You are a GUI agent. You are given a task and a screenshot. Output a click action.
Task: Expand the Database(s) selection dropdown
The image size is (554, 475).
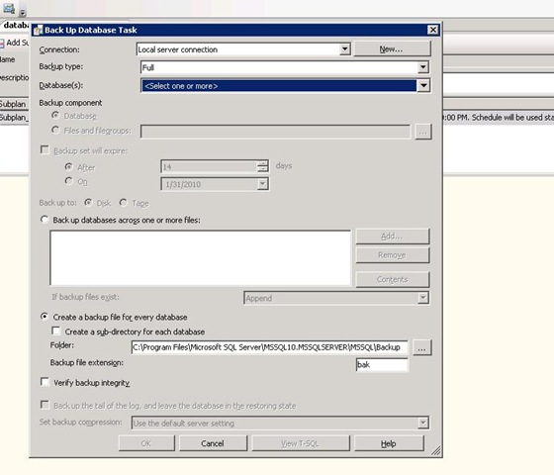point(423,85)
